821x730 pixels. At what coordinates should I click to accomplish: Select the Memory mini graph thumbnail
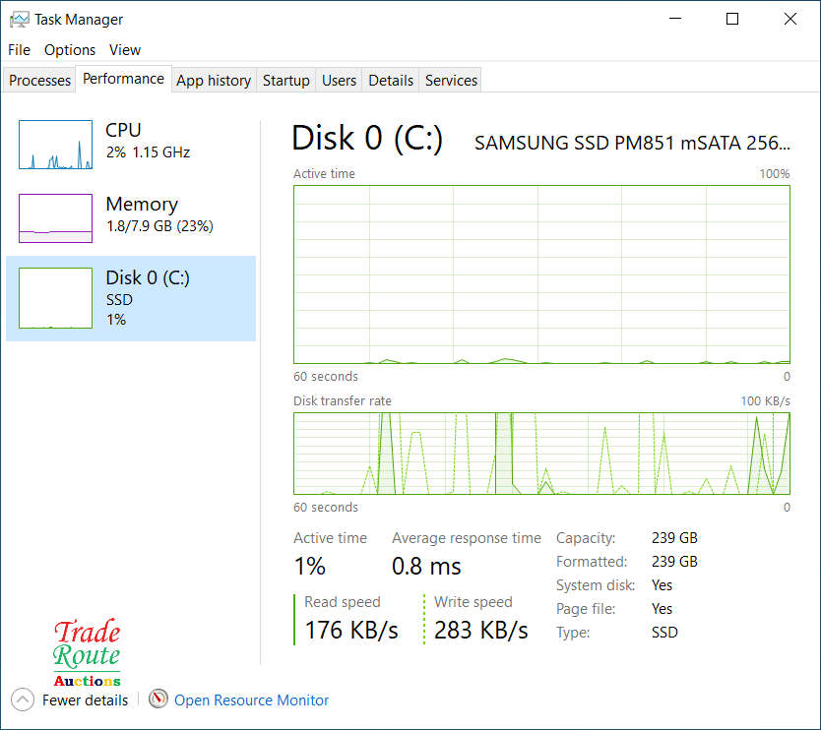tap(55, 217)
